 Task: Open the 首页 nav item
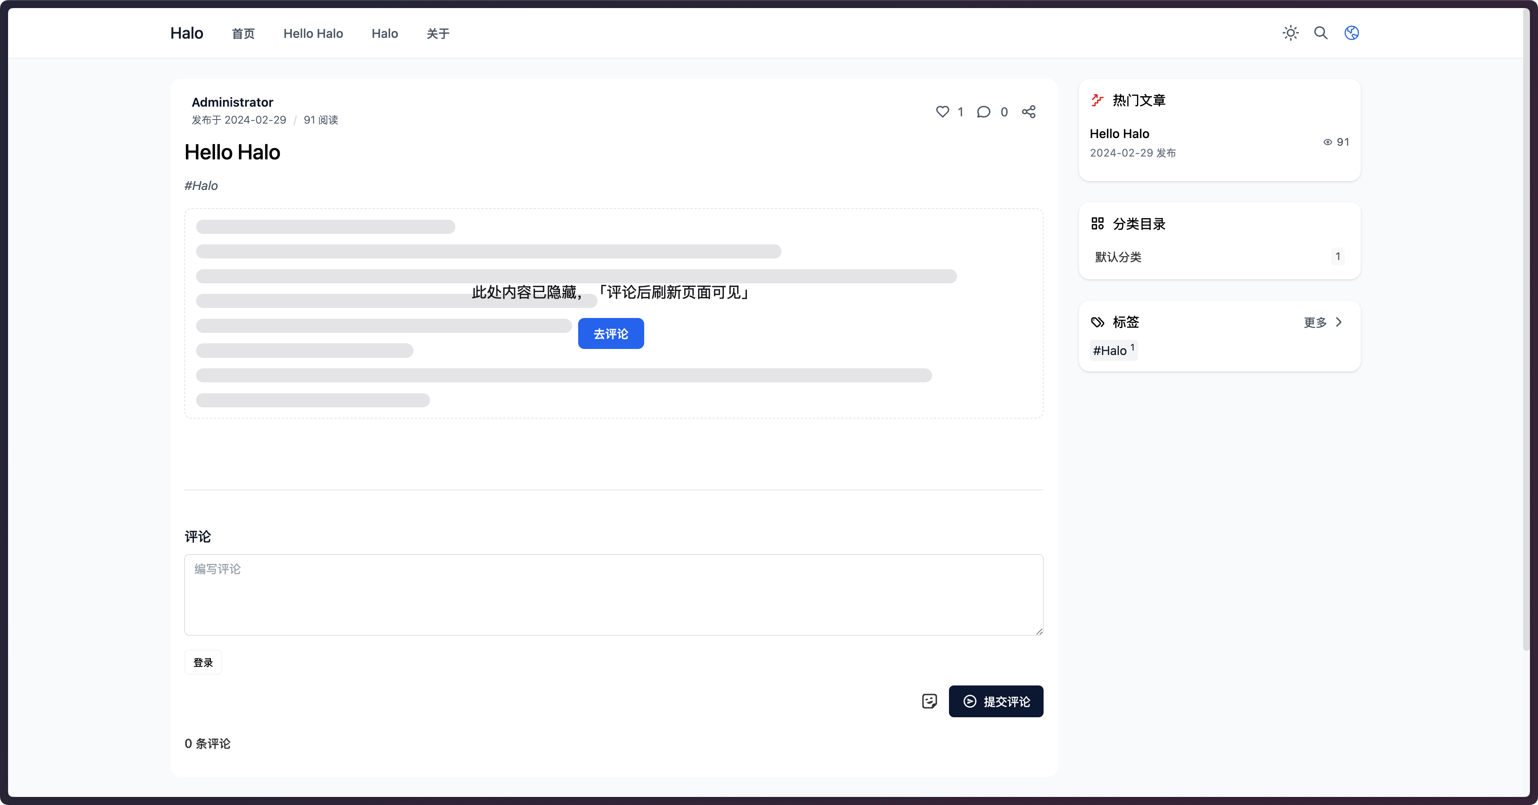(x=243, y=33)
